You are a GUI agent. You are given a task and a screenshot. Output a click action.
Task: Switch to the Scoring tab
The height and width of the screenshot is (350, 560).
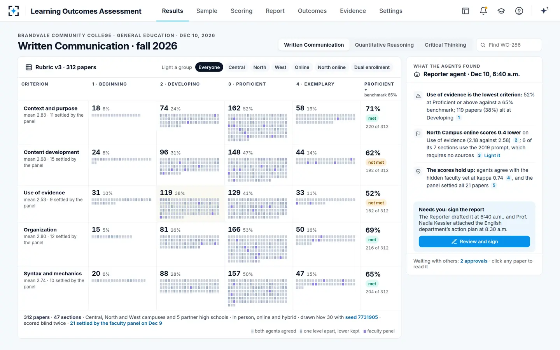coord(241,11)
